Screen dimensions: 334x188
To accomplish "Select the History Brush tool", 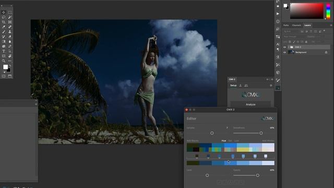I will coord(4,37).
